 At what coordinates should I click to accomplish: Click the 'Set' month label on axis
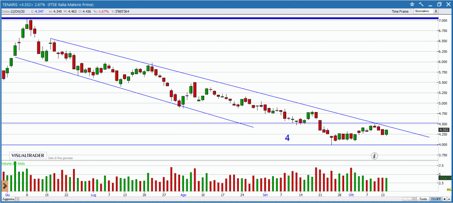[x=265, y=195]
